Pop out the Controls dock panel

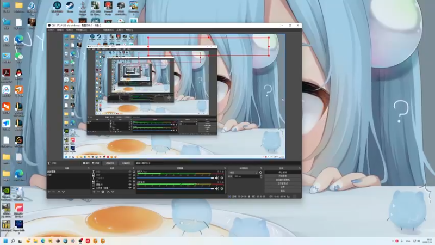[x=300, y=168]
